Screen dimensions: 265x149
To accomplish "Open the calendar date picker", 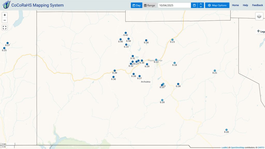I will [x=194, y=5].
